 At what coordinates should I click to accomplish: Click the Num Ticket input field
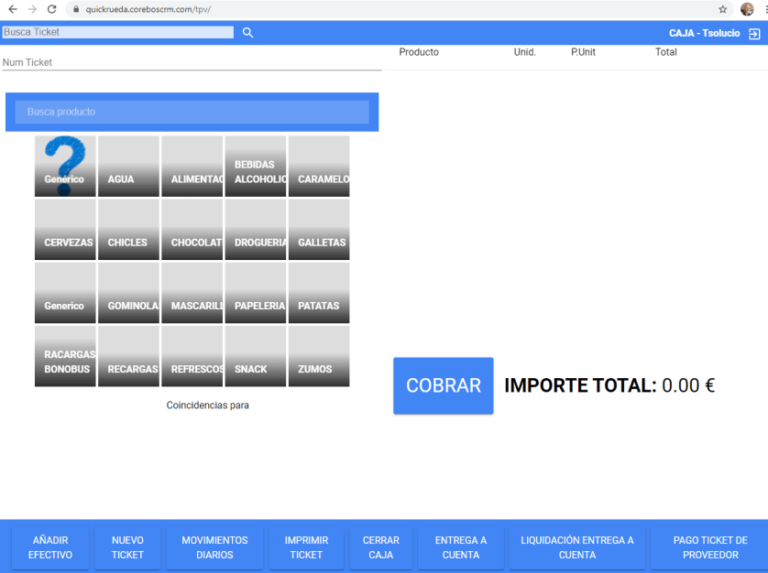tap(192, 62)
